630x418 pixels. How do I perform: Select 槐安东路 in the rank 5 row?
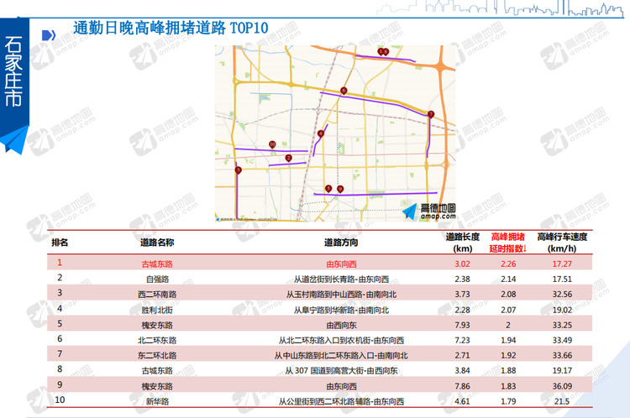coord(157,325)
